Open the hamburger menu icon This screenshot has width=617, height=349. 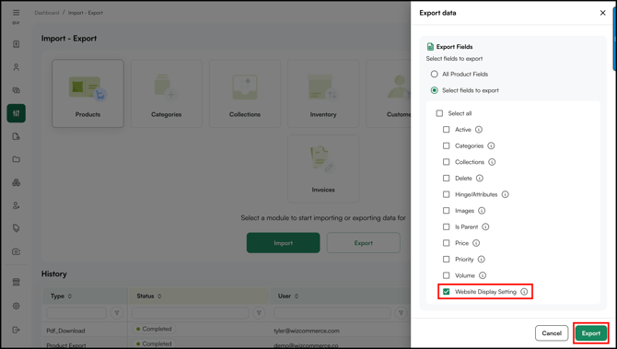point(17,13)
